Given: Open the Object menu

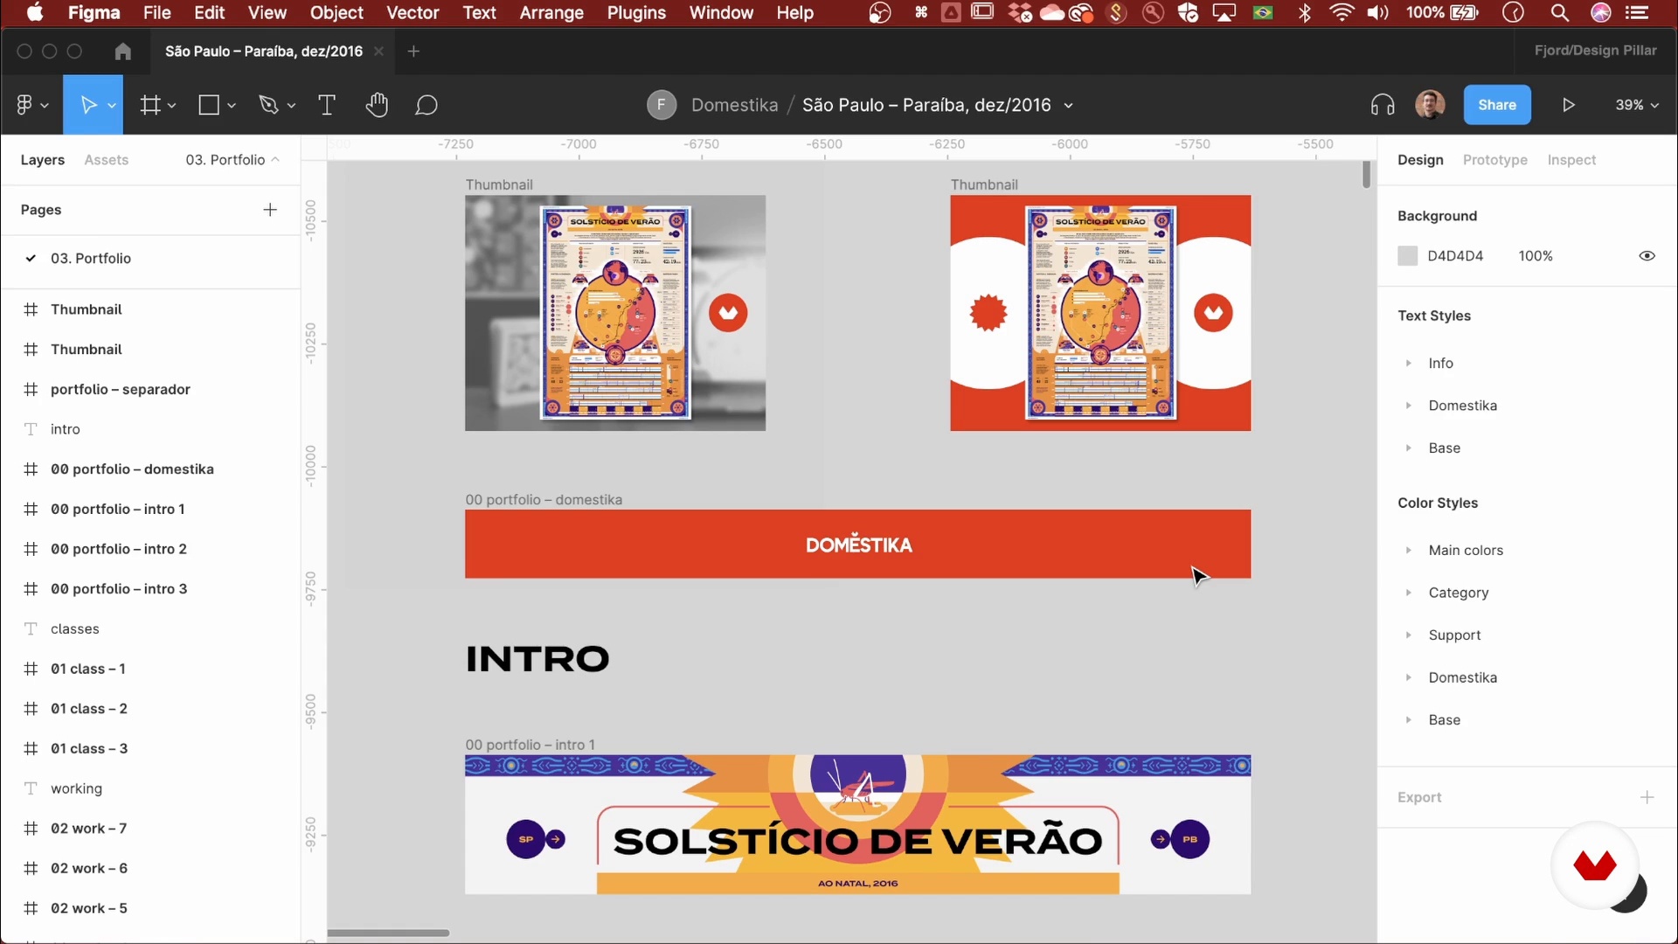Looking at the screenshot, I should (x=336, y=13).
